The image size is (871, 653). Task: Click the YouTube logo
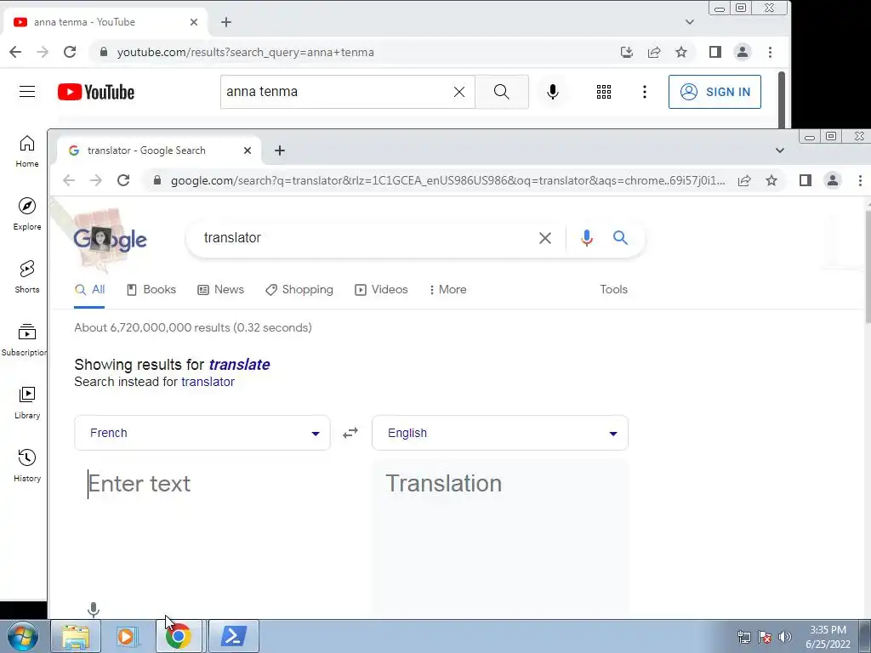[96, 92]
